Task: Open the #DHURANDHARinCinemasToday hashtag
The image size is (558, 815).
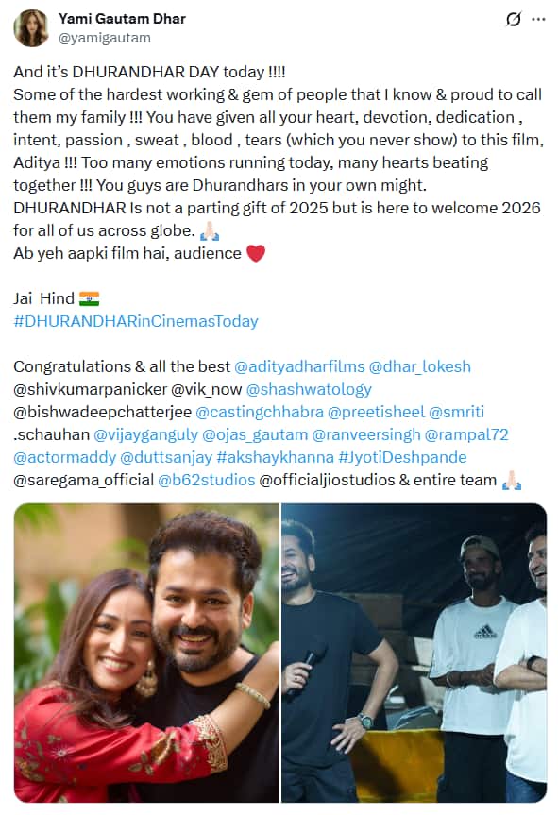Action: pos(136,321)
